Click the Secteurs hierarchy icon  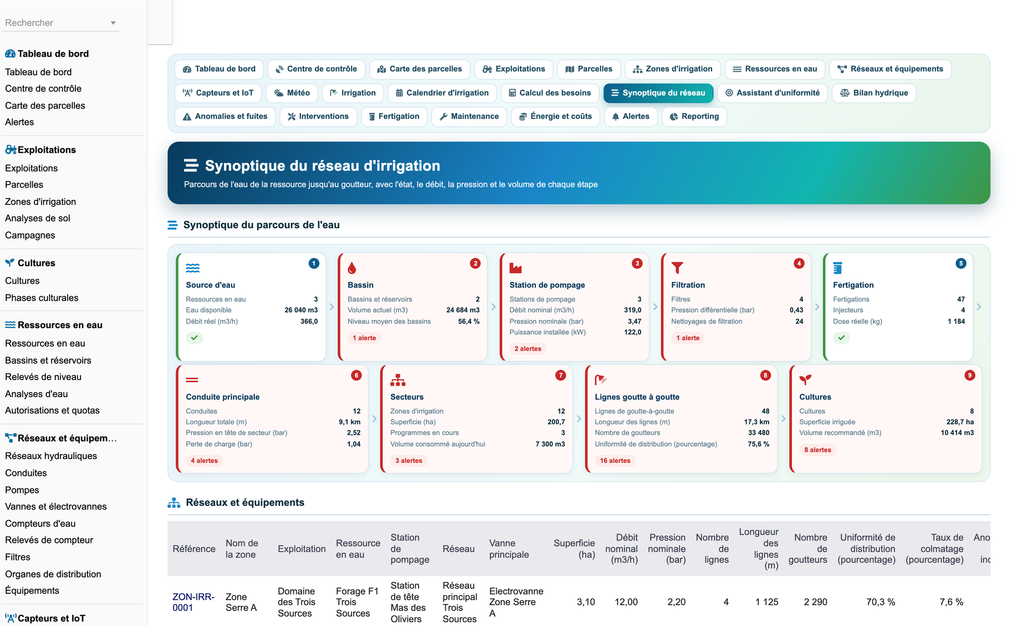[398, 380]
